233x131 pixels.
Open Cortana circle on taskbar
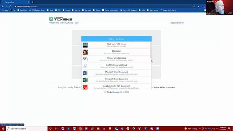point(50,128)
